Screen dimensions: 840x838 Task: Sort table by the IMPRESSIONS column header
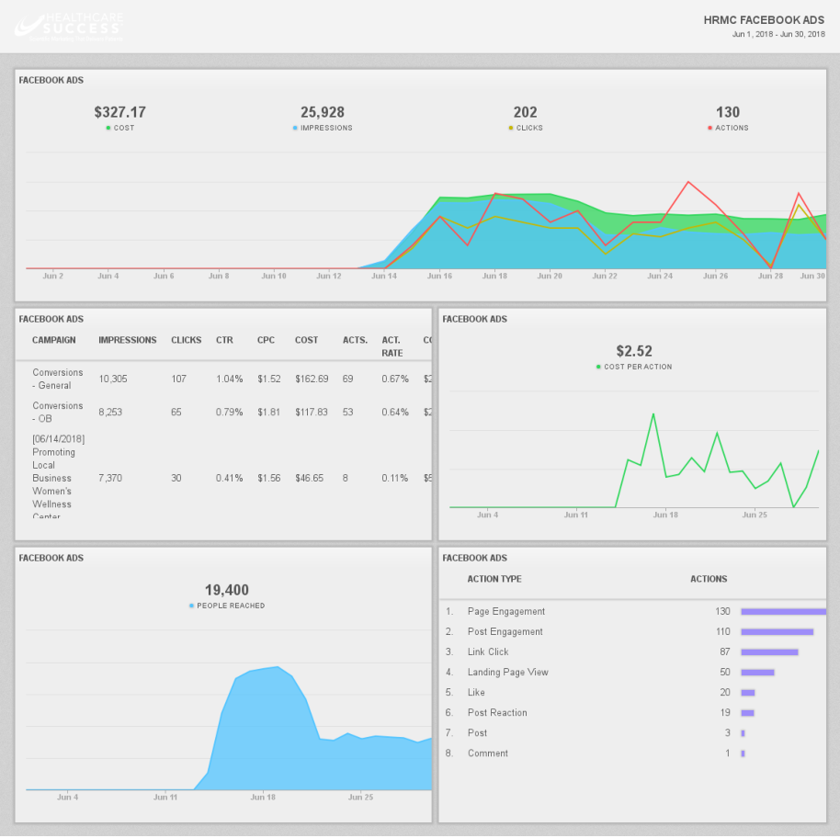point(128,340)
